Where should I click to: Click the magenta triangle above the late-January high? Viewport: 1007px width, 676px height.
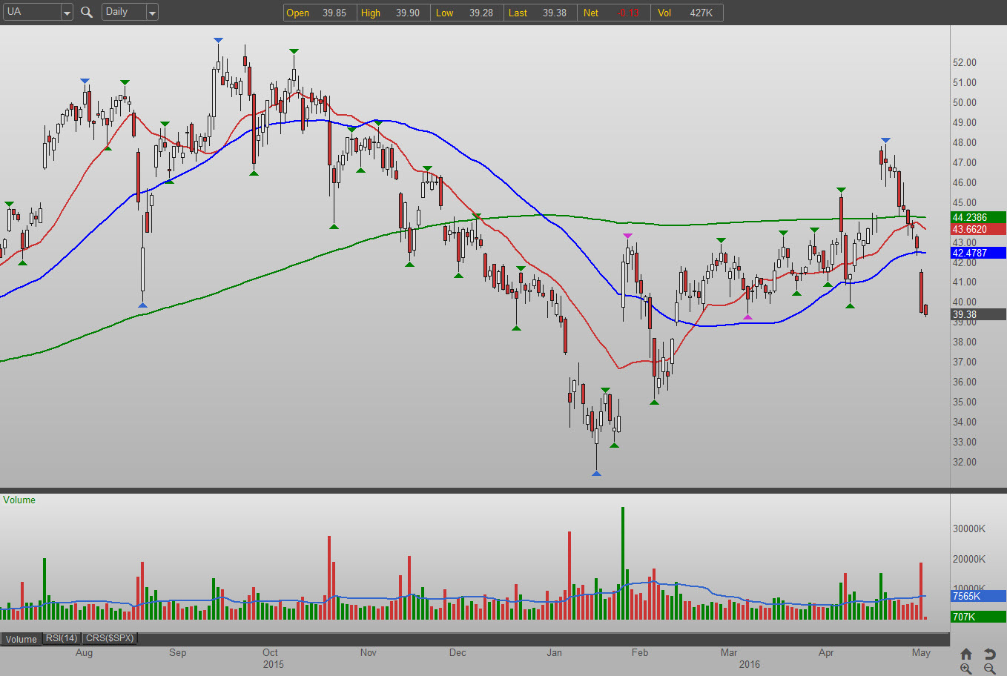coord(628,236)
